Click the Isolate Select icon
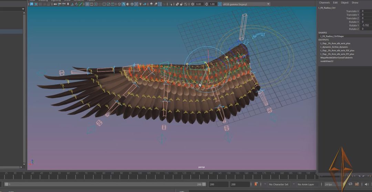 (171, 4)
